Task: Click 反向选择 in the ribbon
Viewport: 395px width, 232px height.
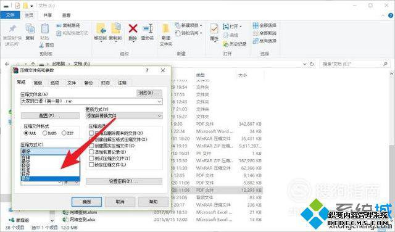Action: click(265, 41)
